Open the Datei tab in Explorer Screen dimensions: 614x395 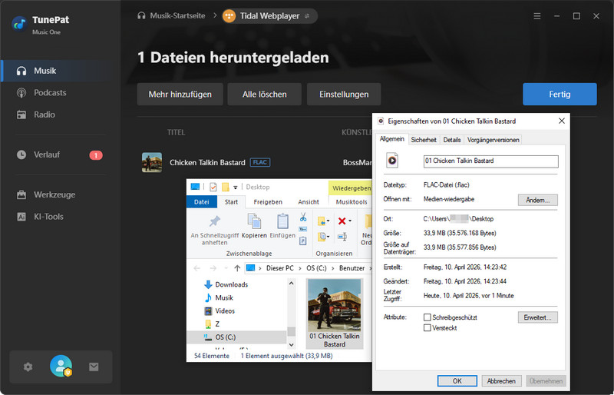coord(201,202)
